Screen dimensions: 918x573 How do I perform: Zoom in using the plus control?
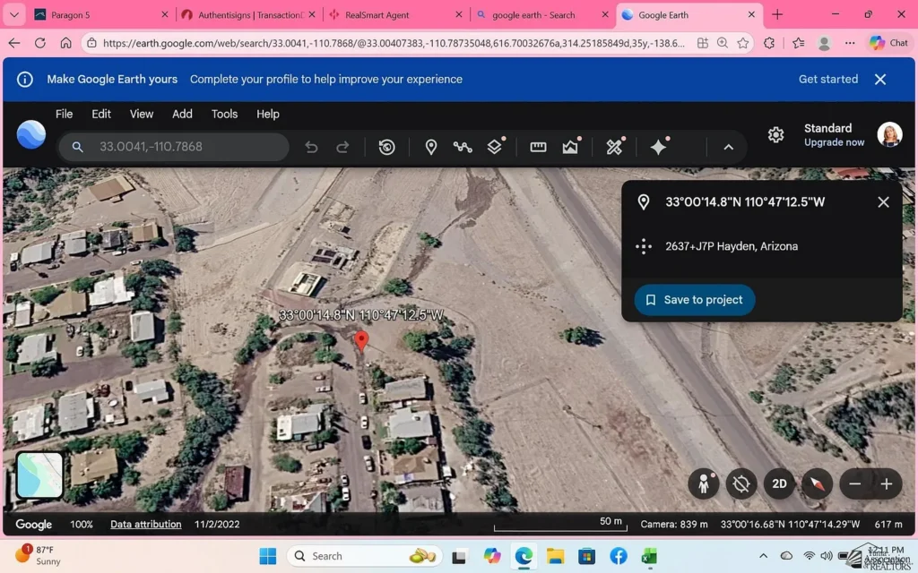(887, 483)
